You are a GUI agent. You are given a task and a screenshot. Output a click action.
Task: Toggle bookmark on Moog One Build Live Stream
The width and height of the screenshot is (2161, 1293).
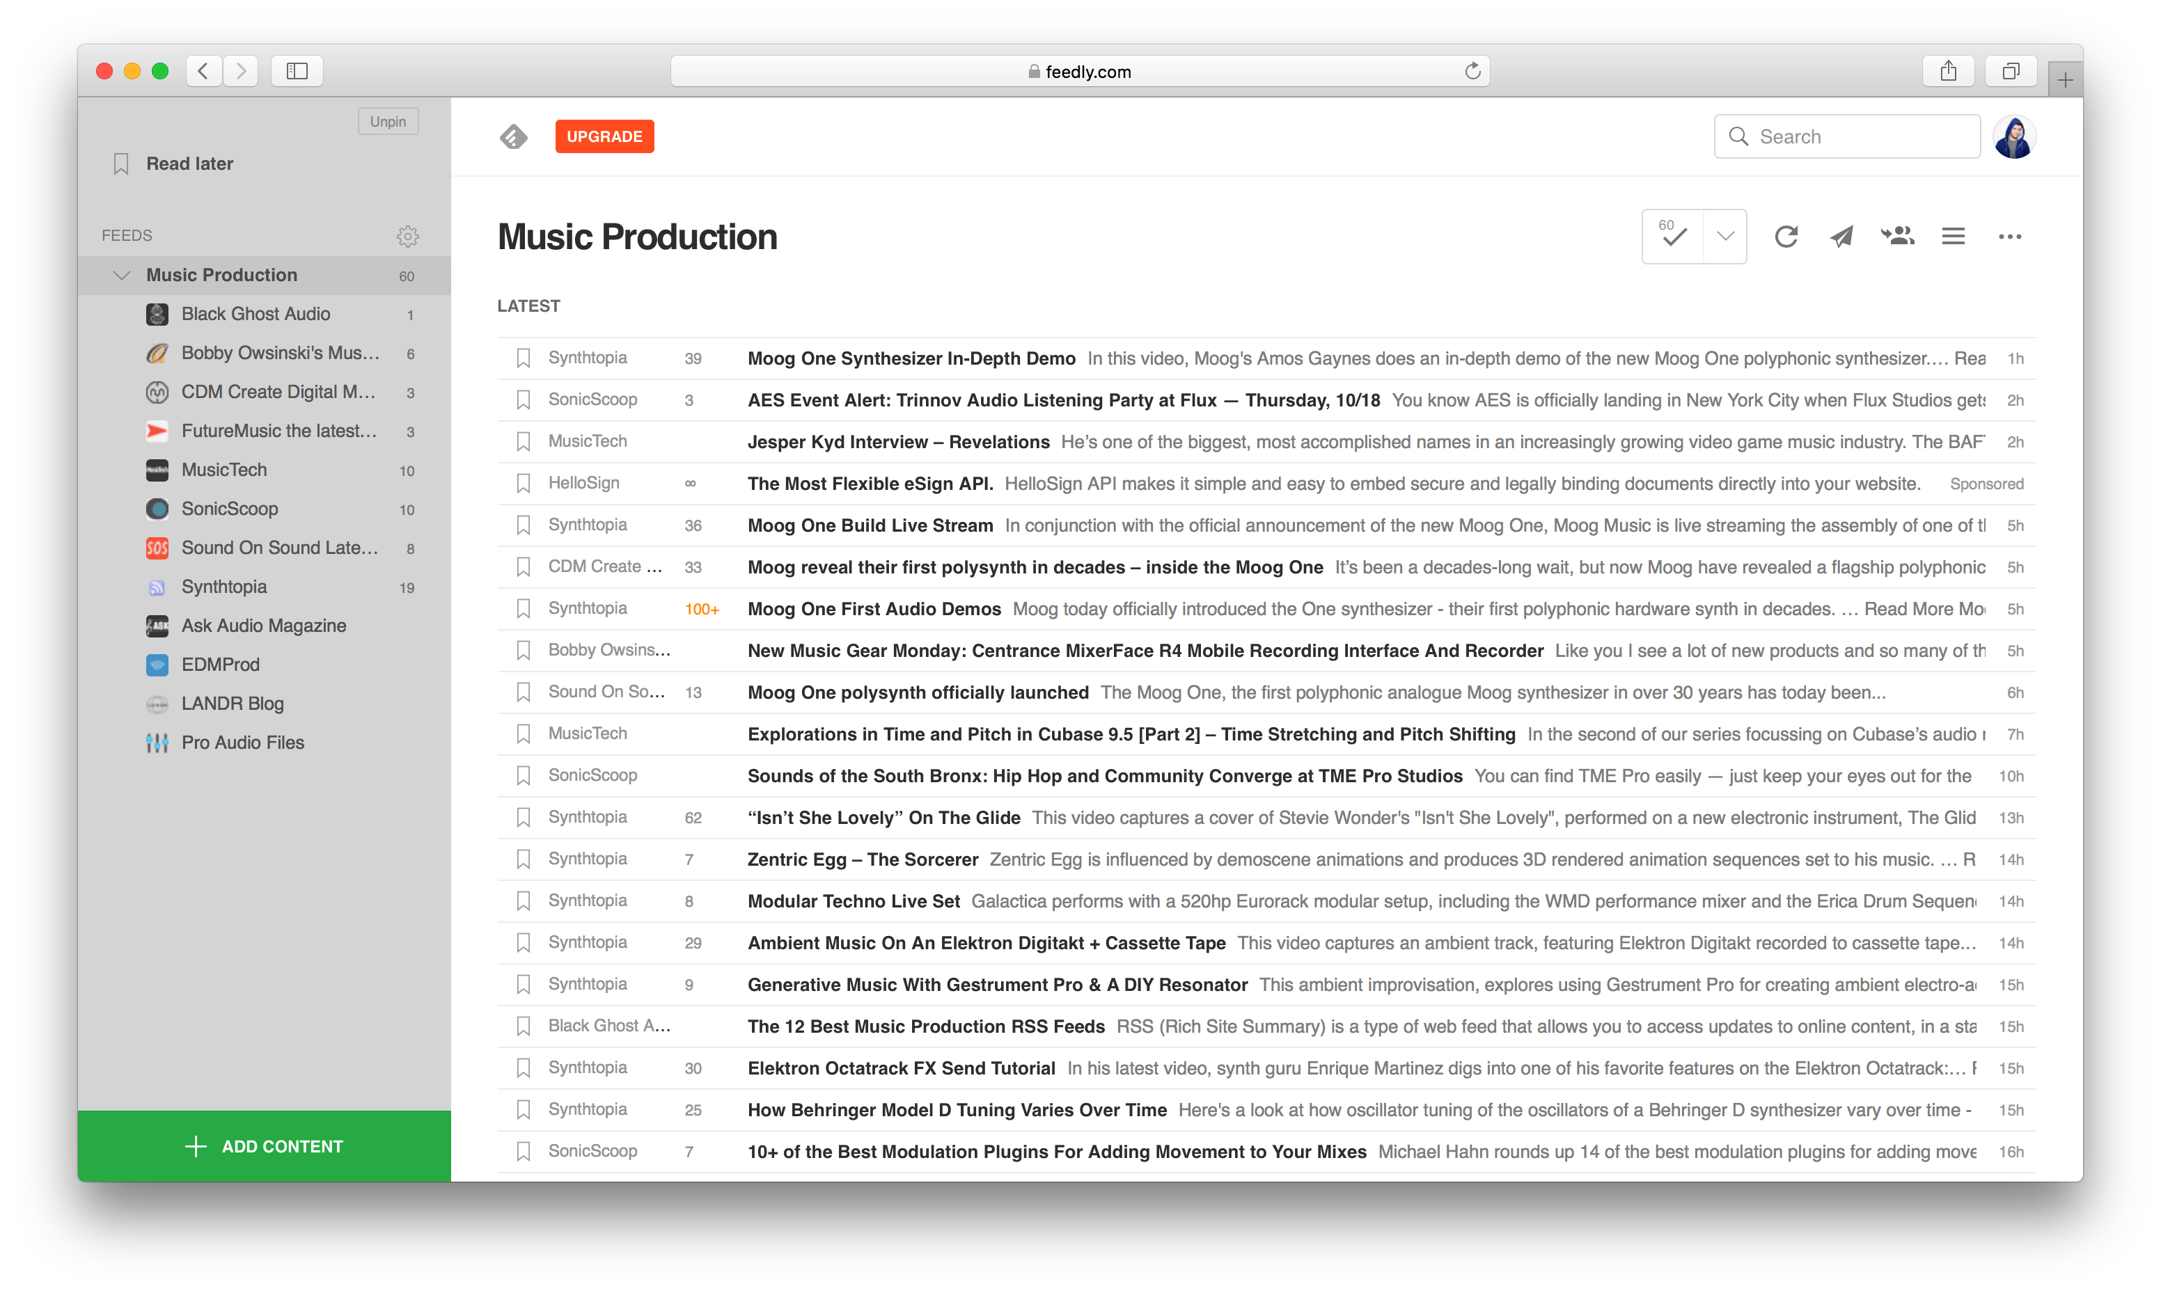click(x=523, y=525)
